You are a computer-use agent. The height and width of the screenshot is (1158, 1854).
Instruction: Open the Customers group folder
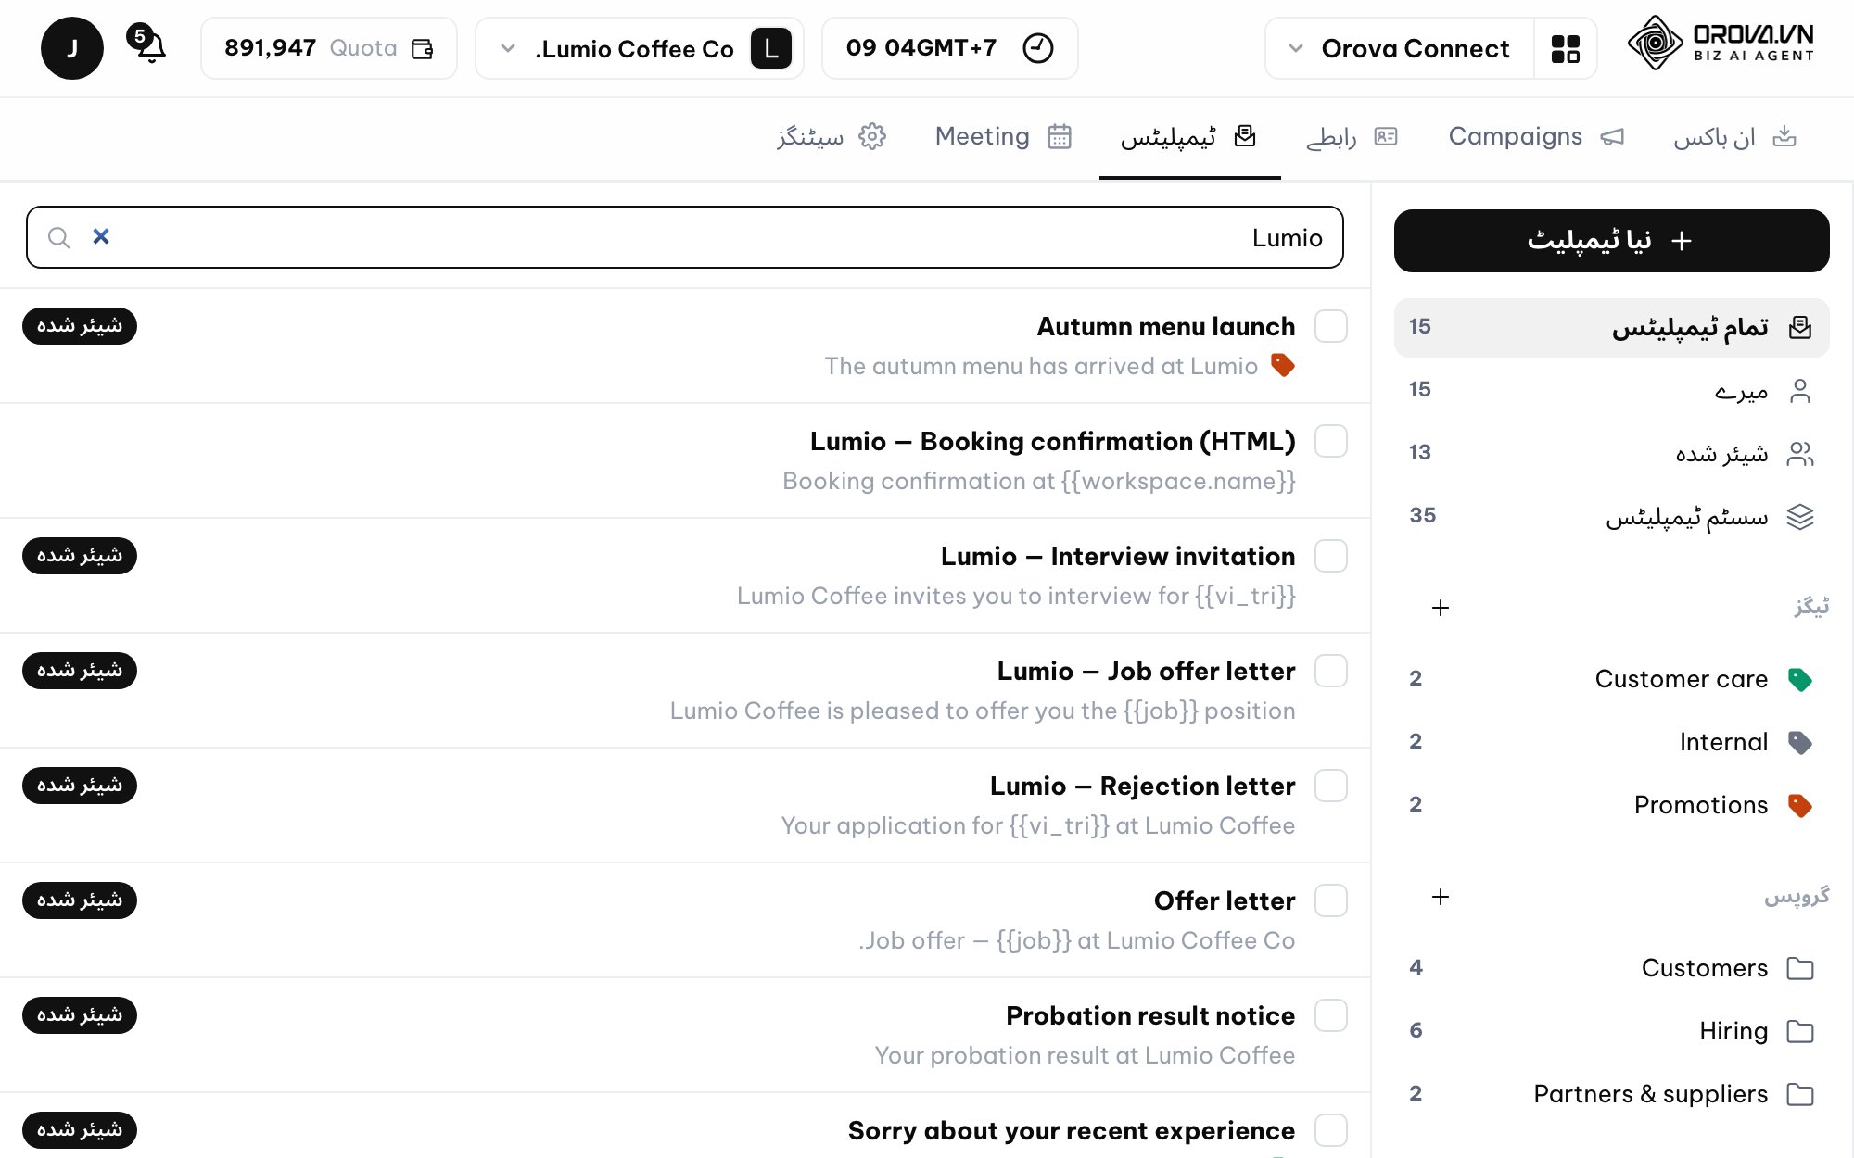[1612, 968]
